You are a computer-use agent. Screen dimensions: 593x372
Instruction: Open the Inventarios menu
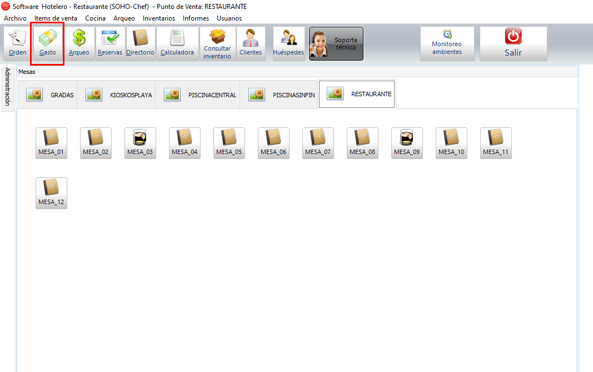(x=158, y=18)
